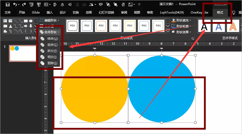
Task: Apply the orange outlined Abc shape style
Action: (x=101, y=26)
